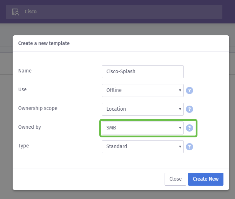This screenshot has width=235, height=199.
Task: Click help icon next to Use dropdown
Action: (190, 90)
